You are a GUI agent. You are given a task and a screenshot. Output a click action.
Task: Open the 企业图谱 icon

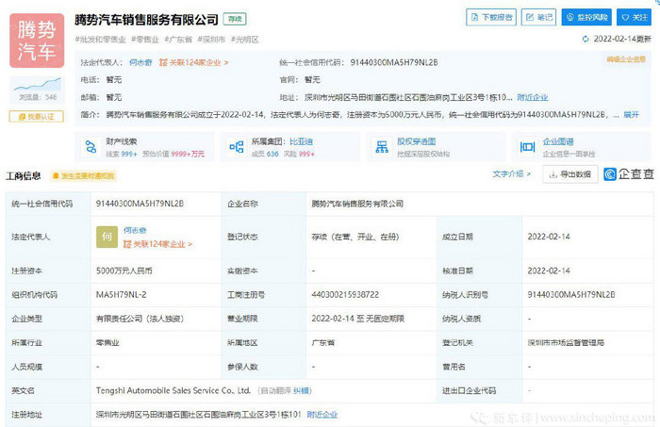[x=527, y=147]
